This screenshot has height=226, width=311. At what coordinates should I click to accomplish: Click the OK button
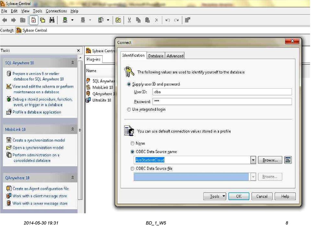point(239,196)
